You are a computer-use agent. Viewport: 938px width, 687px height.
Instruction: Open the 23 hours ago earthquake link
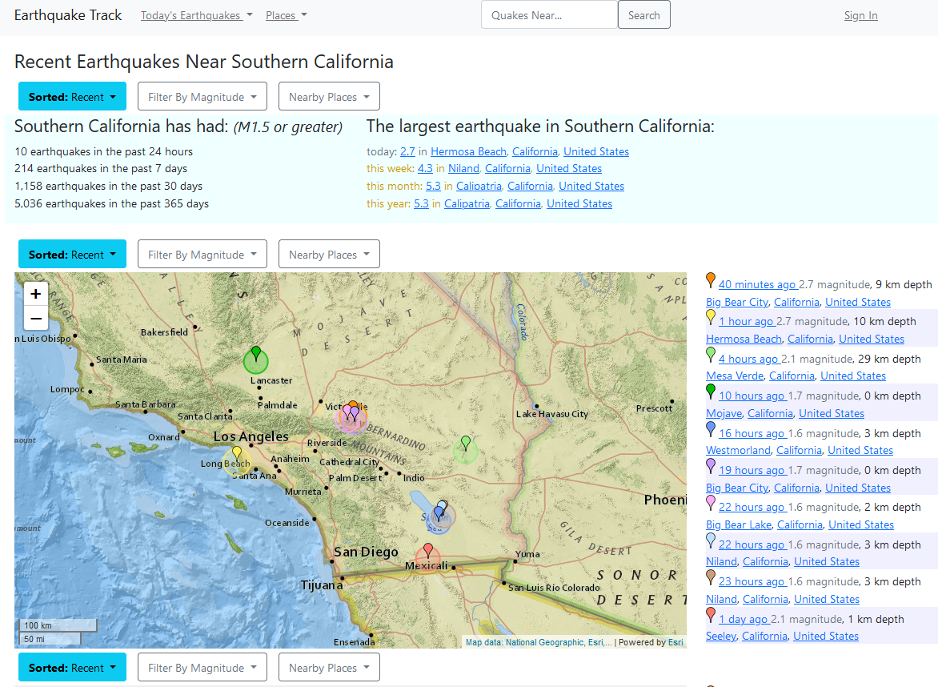(x=752, y=581)
